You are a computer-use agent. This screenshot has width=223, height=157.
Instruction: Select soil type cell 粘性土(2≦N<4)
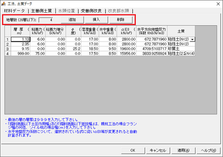[x=181, y=54]
